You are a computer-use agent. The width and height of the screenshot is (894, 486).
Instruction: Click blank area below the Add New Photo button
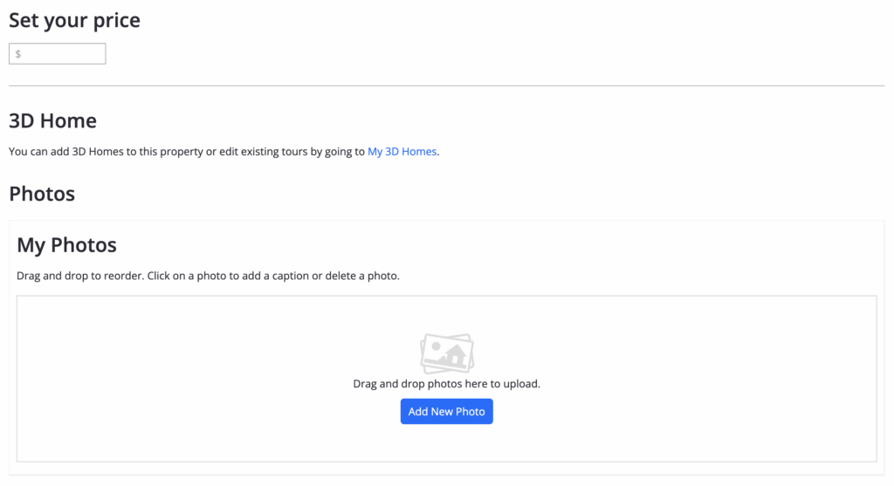click(x=446, y=443)
